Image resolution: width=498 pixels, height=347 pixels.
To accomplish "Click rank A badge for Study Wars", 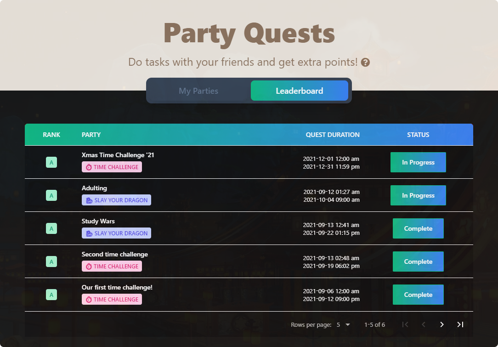I will click(51, 228).
